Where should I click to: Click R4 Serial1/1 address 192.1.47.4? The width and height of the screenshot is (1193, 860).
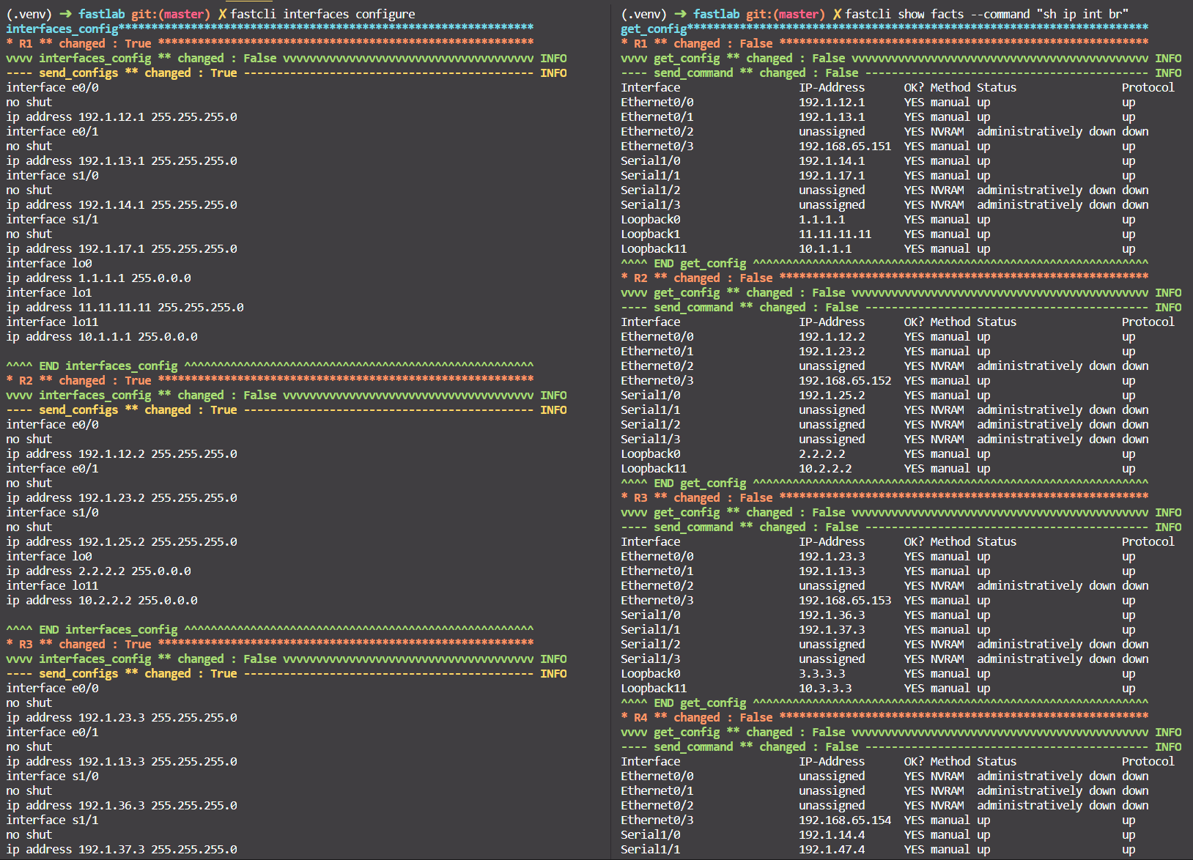pyautogui.click(x=832, y=849)
